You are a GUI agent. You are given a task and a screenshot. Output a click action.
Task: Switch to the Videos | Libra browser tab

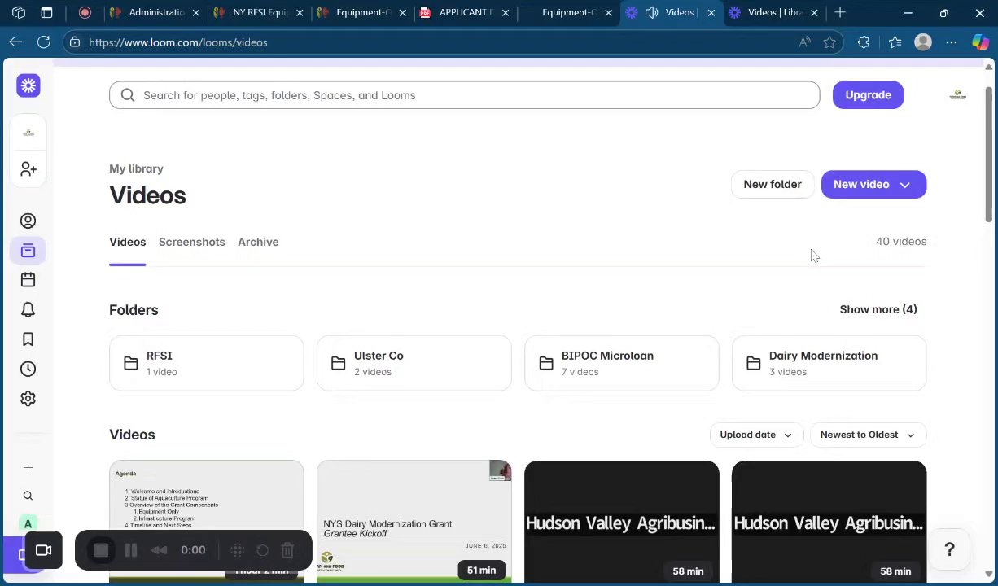tap(775, 12)
